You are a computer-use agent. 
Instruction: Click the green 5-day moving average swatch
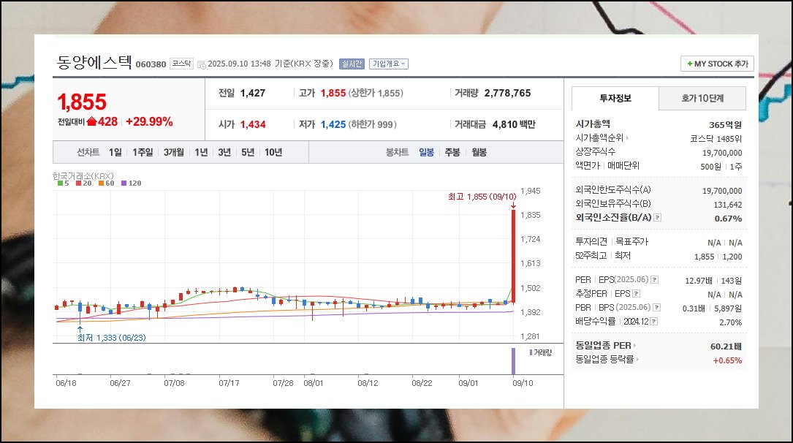pos(60,183)
